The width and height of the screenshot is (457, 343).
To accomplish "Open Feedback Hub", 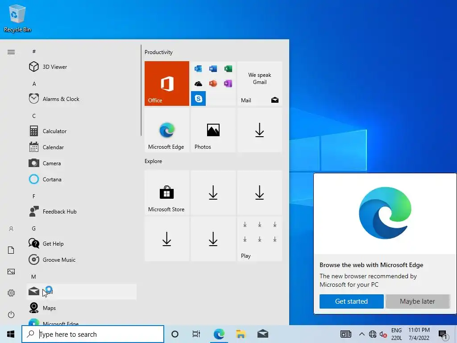I will point(81,211).
